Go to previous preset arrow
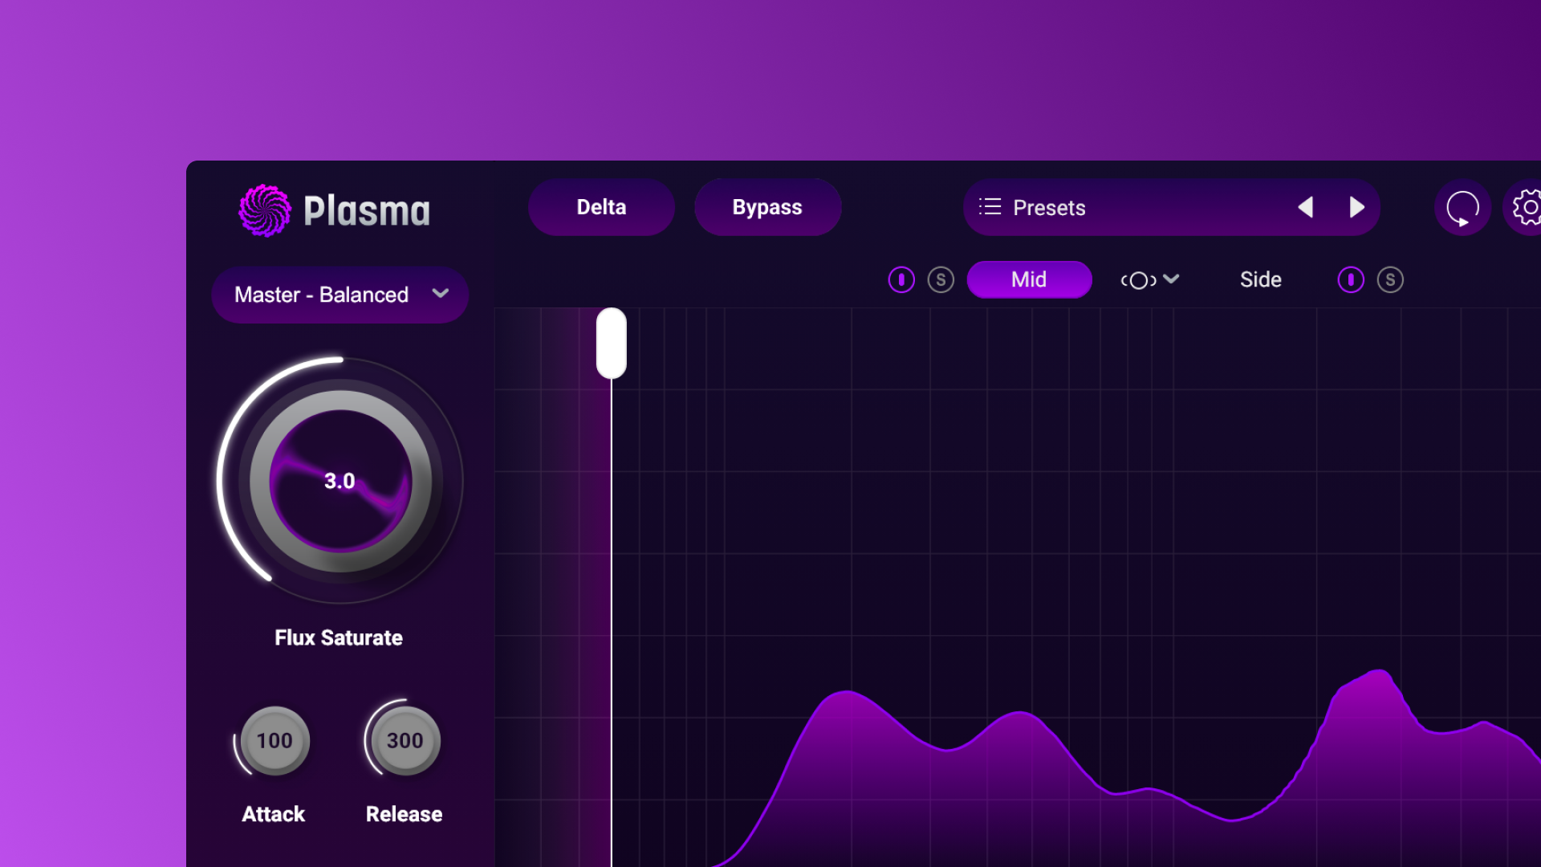Viewport: 1541px width, 867px height. tap(1306, 207)
